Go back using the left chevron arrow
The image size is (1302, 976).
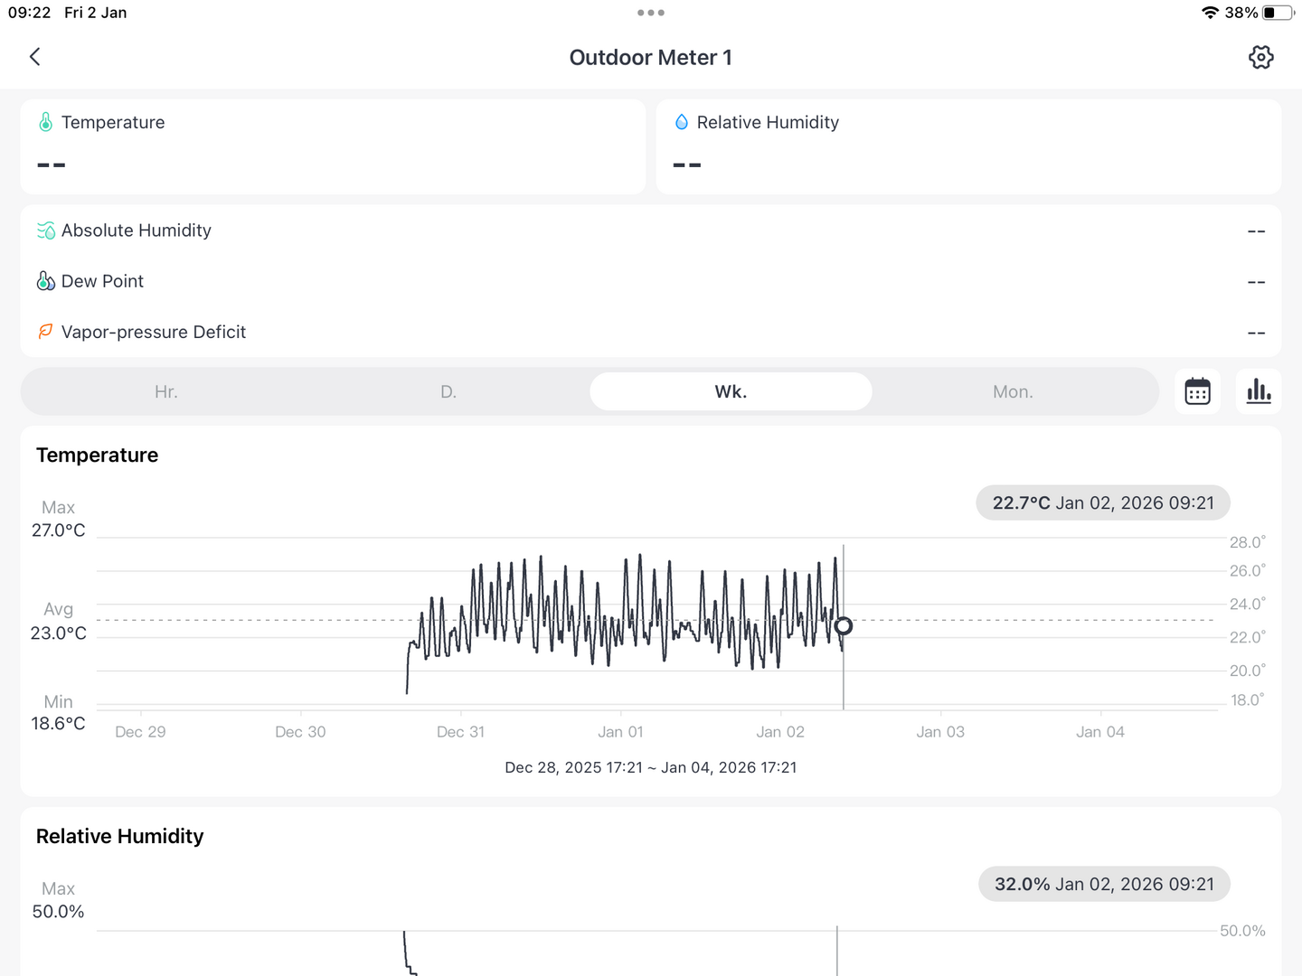pyautogui.click(x=35, y=57)
